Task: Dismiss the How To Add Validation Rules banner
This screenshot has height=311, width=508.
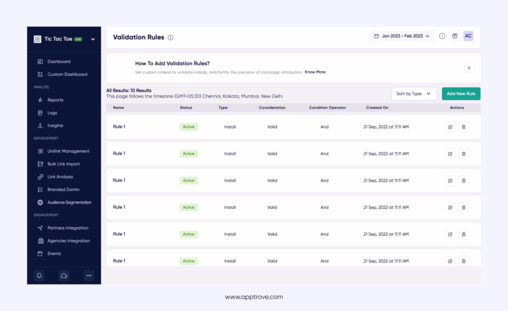Action: (x=469, y=68)
